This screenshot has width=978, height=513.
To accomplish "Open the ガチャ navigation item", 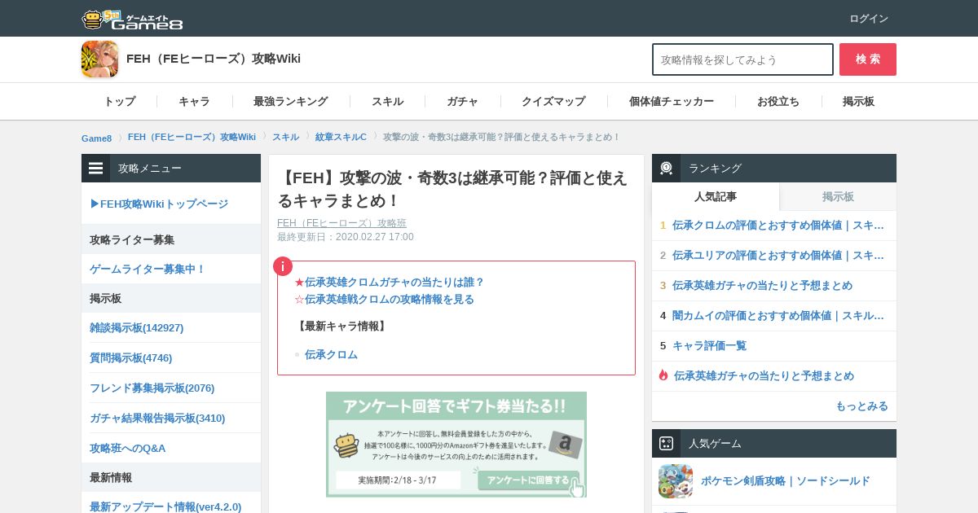I will click(462, 102).
